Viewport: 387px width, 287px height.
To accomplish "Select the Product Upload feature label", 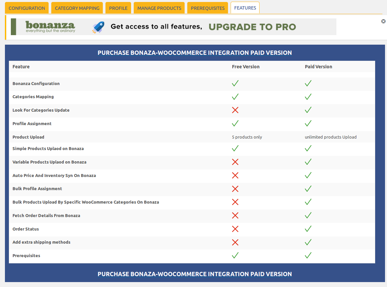I will [x=28, y=137].
